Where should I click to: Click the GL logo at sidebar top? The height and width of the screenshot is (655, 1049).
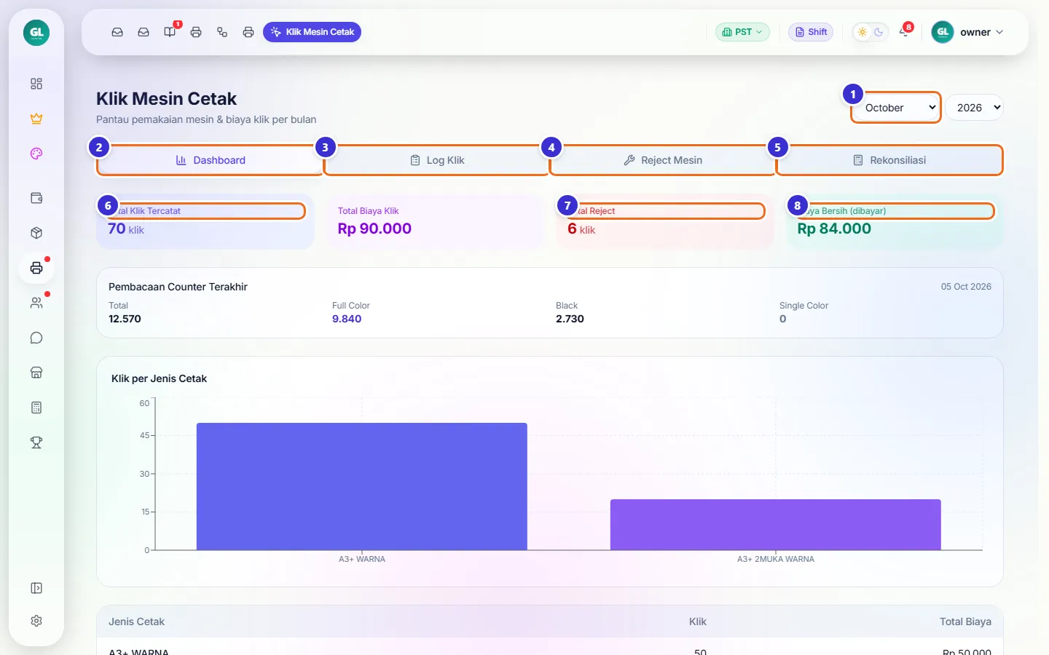pos(36,33)
